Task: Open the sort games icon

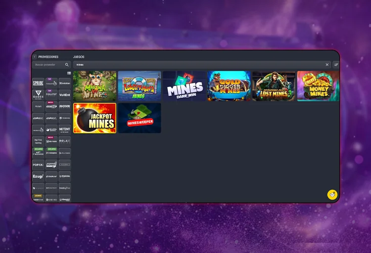Action: pos(336,65)
